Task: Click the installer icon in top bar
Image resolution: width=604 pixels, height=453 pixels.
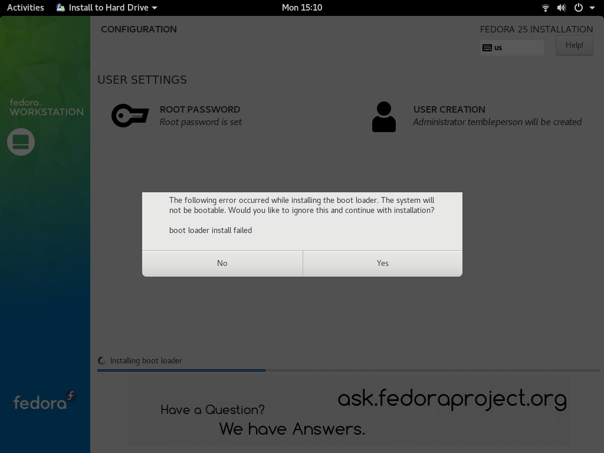Action: [61, 8]
